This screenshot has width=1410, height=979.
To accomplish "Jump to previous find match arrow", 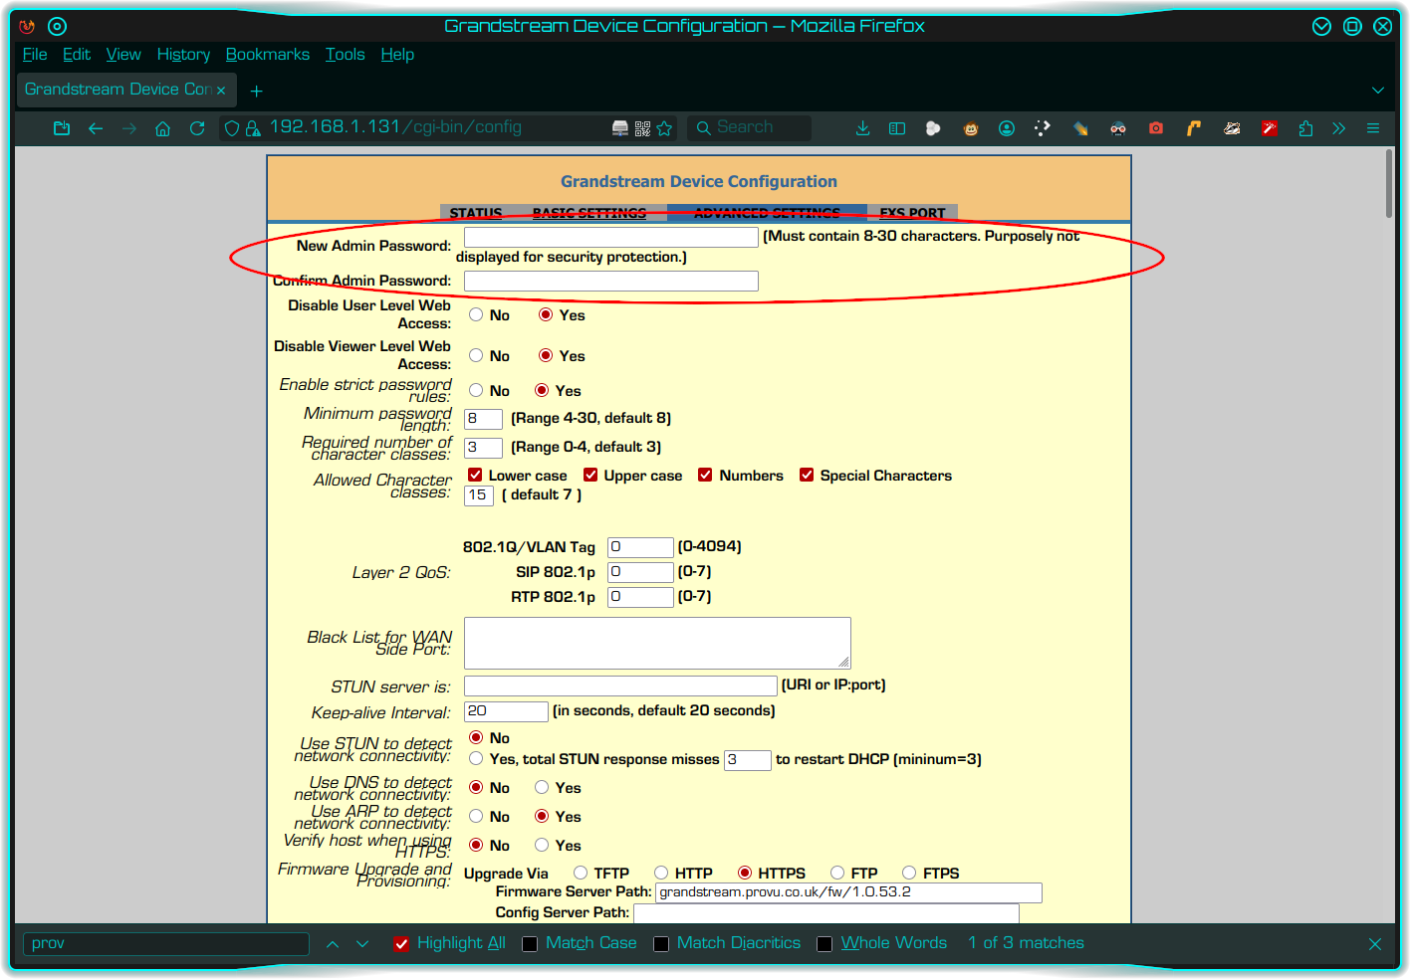I will point(333,944).
